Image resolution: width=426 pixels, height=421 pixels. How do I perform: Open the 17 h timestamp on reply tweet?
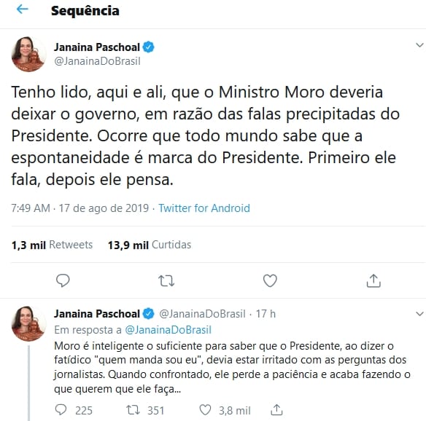[x=266, y=314]
